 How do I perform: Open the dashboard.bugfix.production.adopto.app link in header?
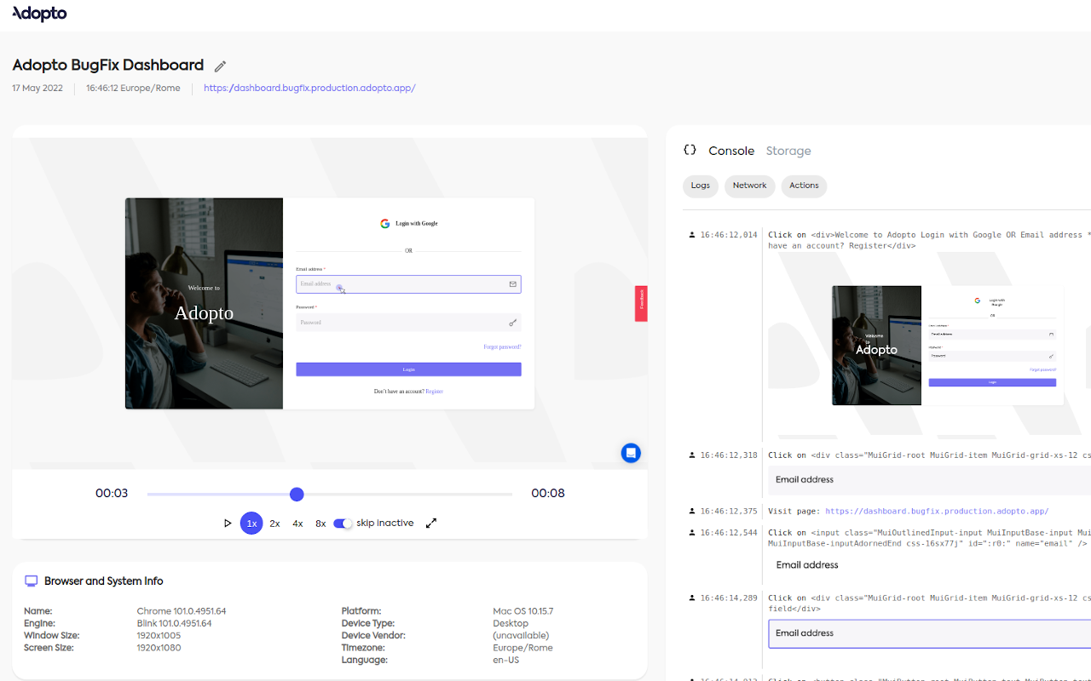point(309,88)
